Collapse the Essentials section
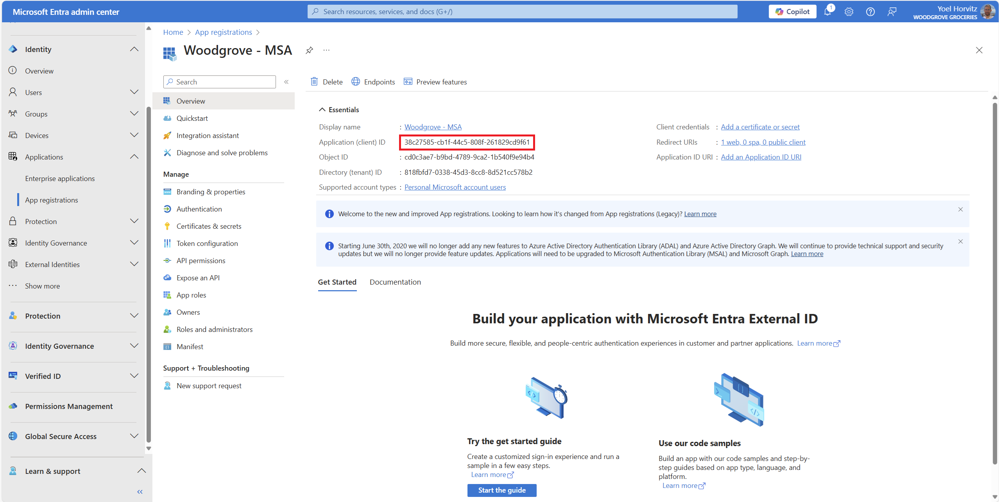The height and width of the screenshot is (502, 999). (x=322, y=110)
